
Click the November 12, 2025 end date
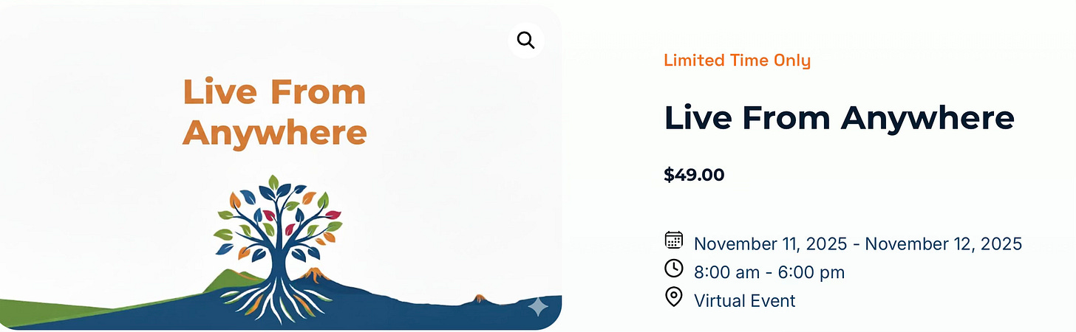(944, 243)
